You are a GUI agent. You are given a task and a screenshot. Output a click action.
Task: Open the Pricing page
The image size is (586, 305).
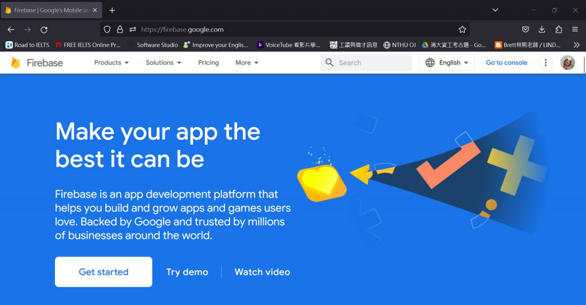[x=208, y=62]
